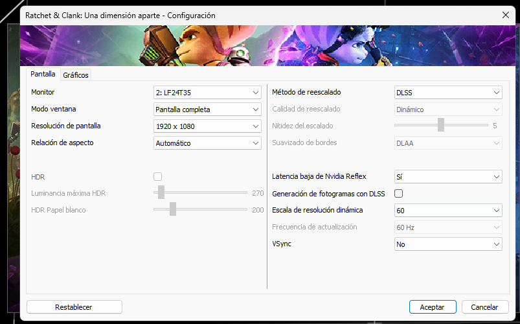This screenshot has height=324, width=520.
Task: Click the Nitidez del escalado slider handle
Action: tap(441, 125)
